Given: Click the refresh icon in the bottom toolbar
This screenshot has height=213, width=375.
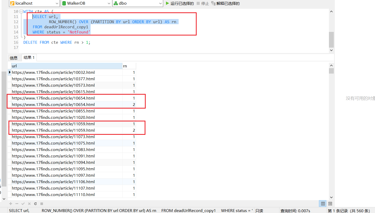Looking at the screenshot, I should pyautogui.click(x=36, y=204).
